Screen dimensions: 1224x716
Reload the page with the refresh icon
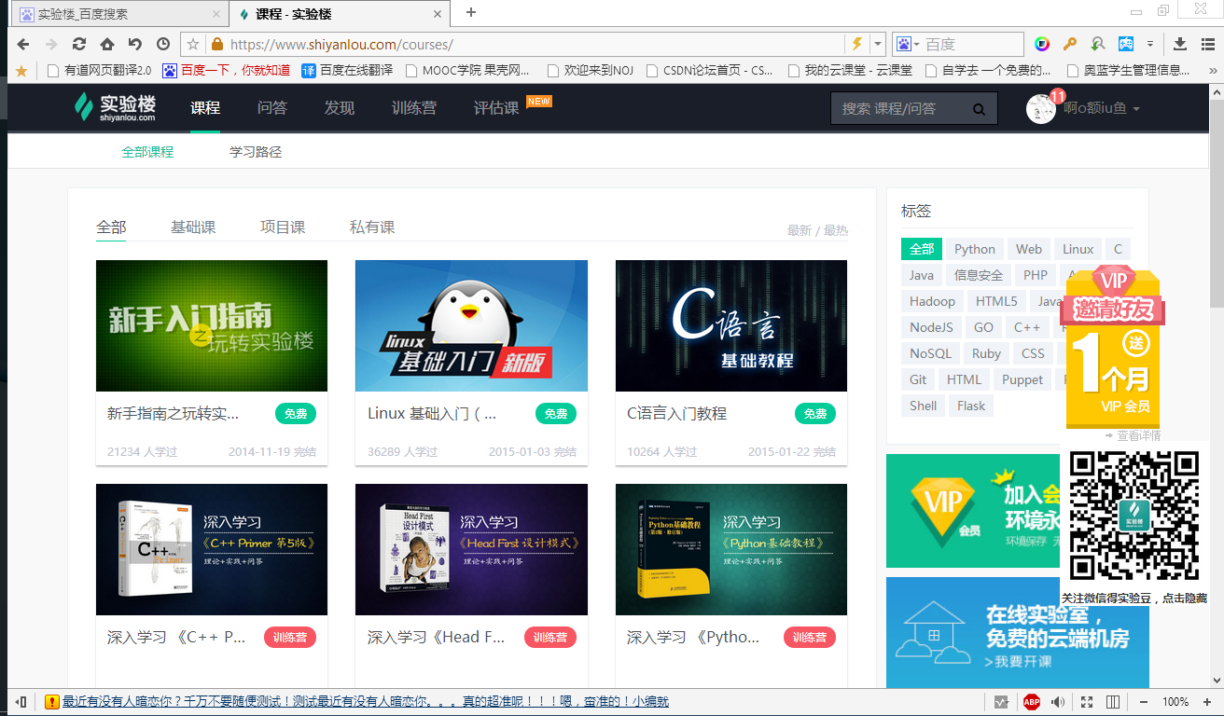click(79, 44)
